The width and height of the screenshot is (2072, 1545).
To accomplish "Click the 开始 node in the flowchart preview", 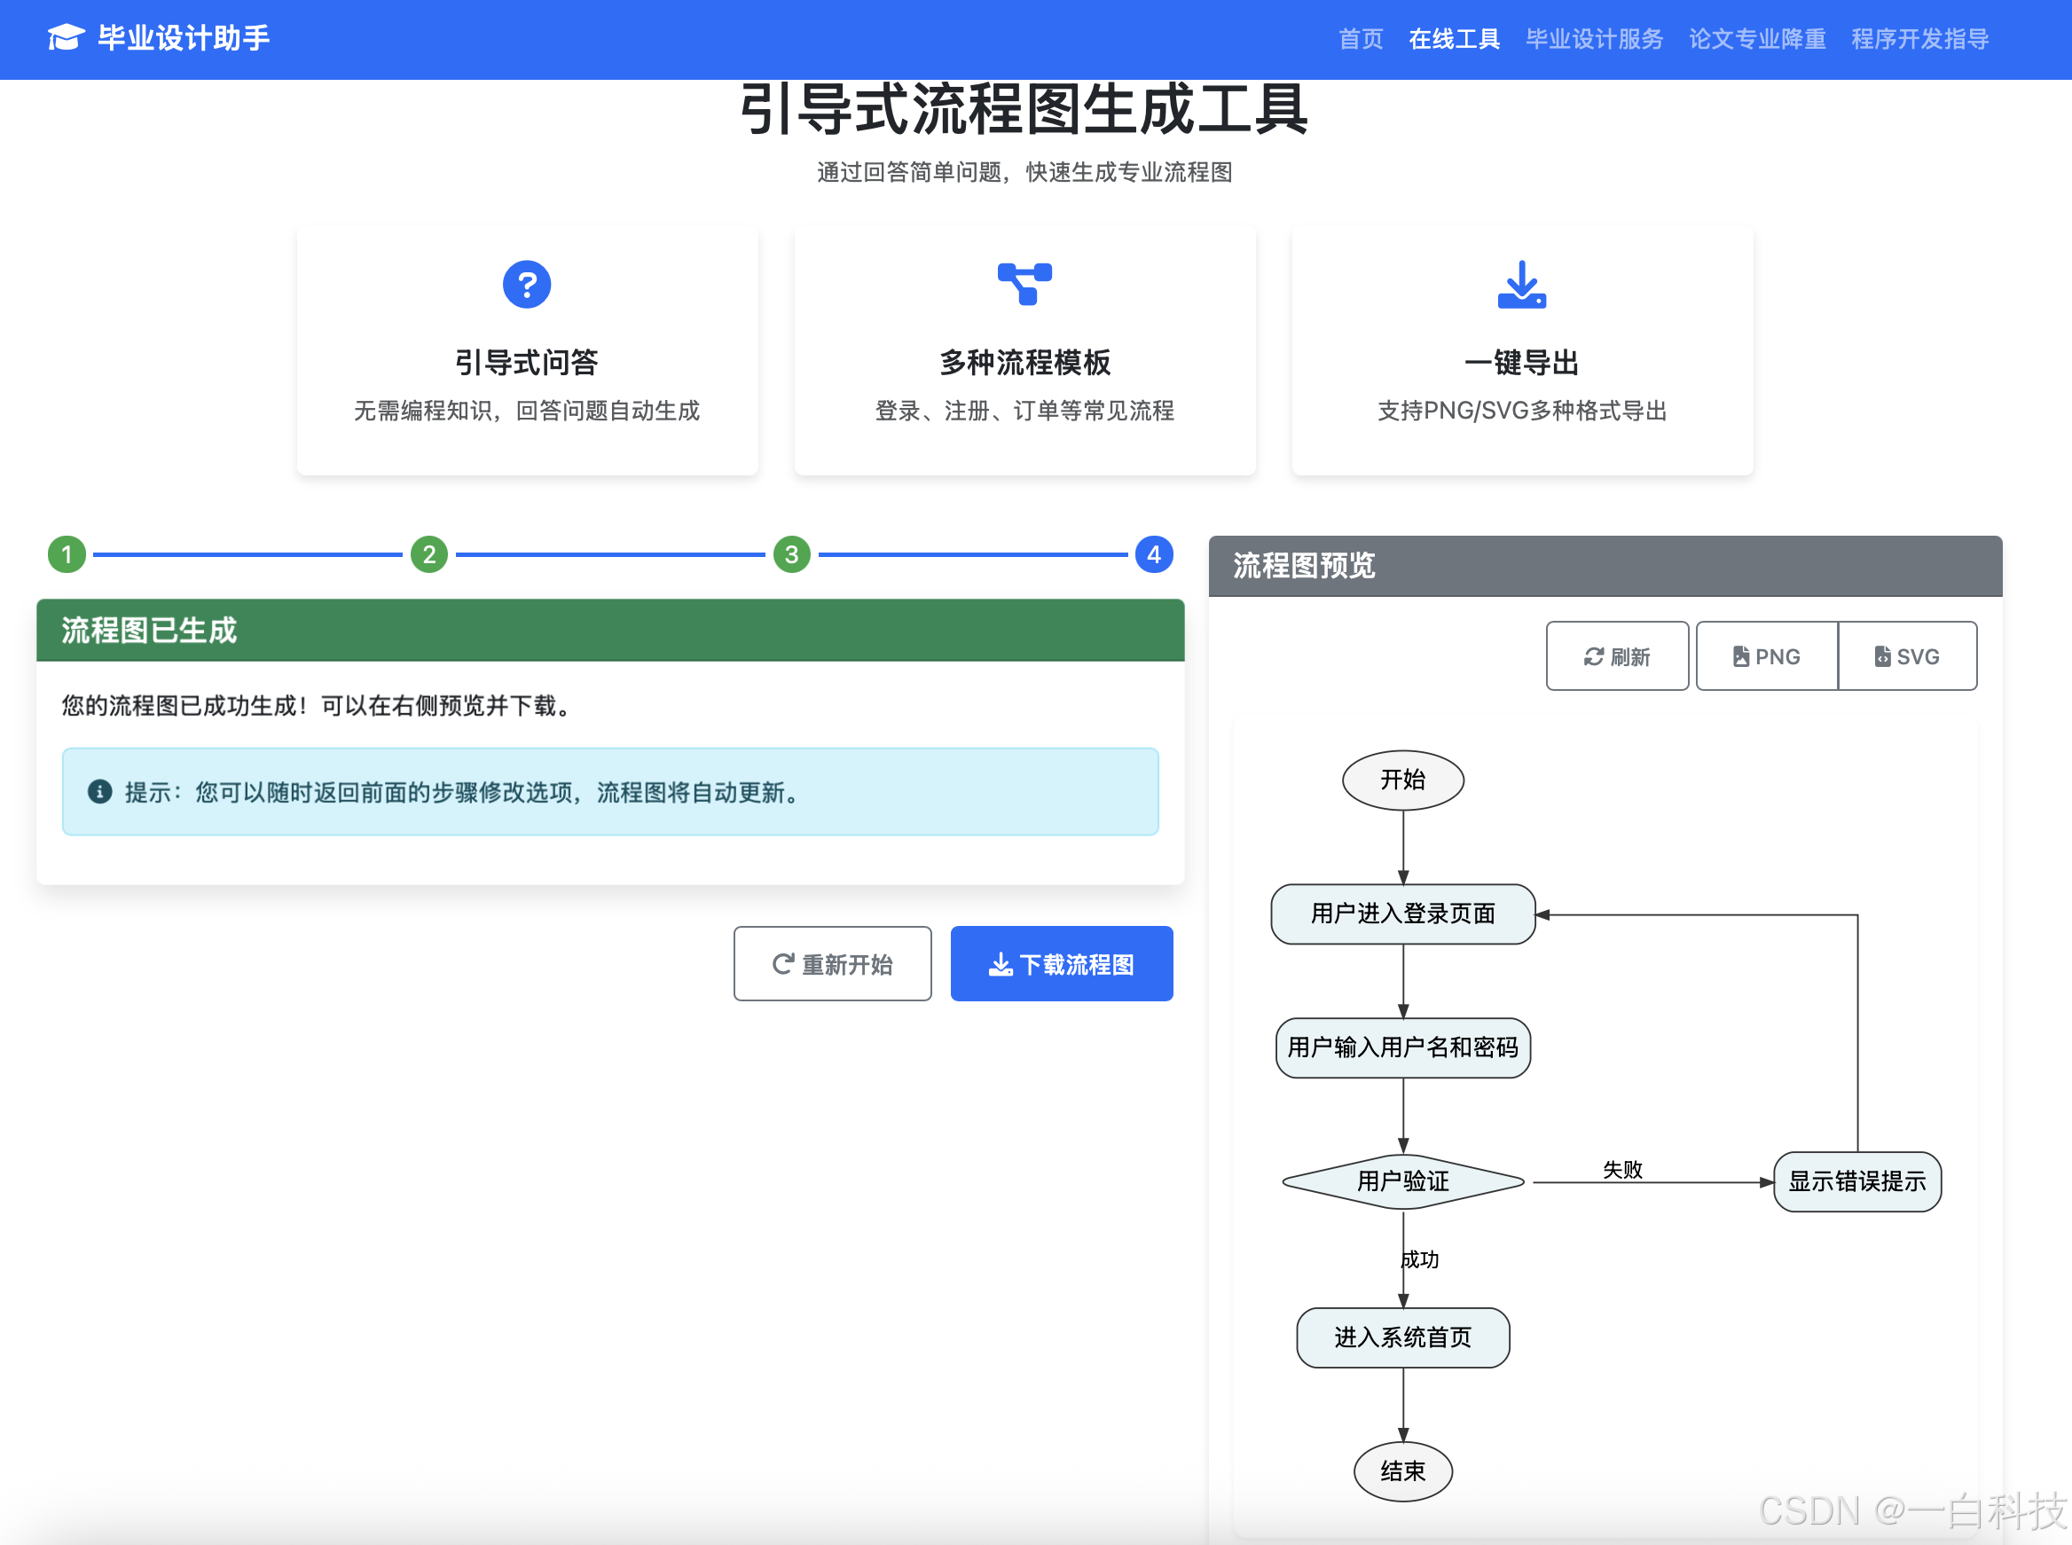I will point(1403,779).
